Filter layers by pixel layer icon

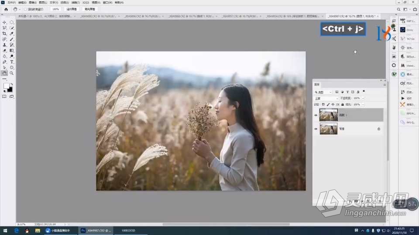click(x=337, y=92)
